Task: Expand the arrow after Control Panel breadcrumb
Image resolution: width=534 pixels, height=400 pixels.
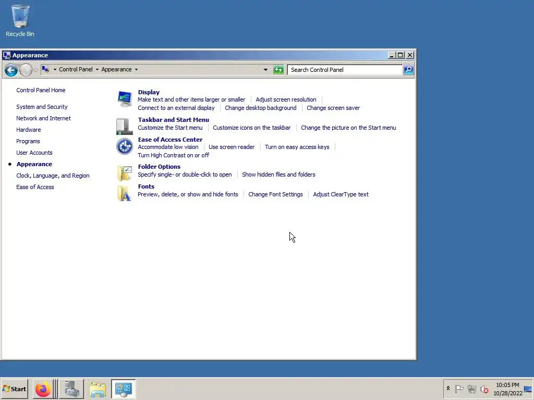Action: coord(97,69)
